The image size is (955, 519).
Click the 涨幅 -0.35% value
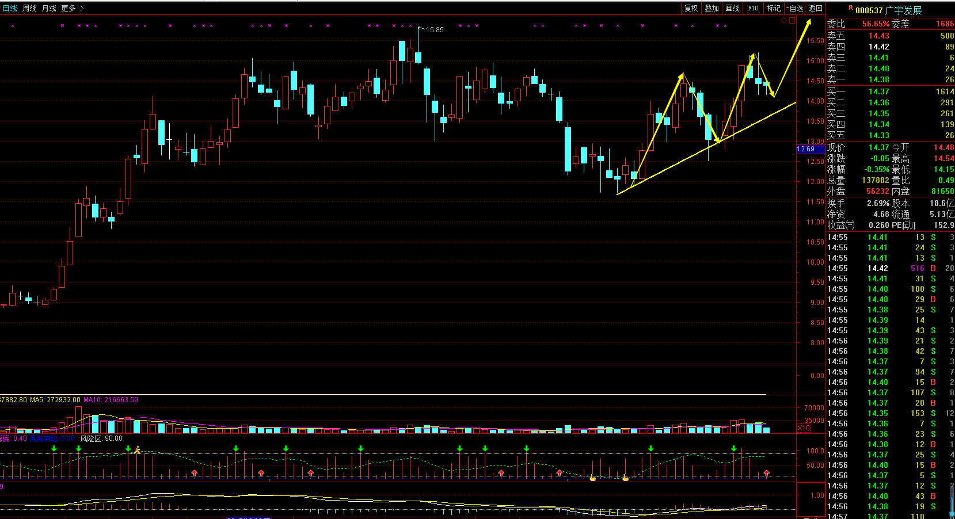pyautogui.click(x=877, y=170)
